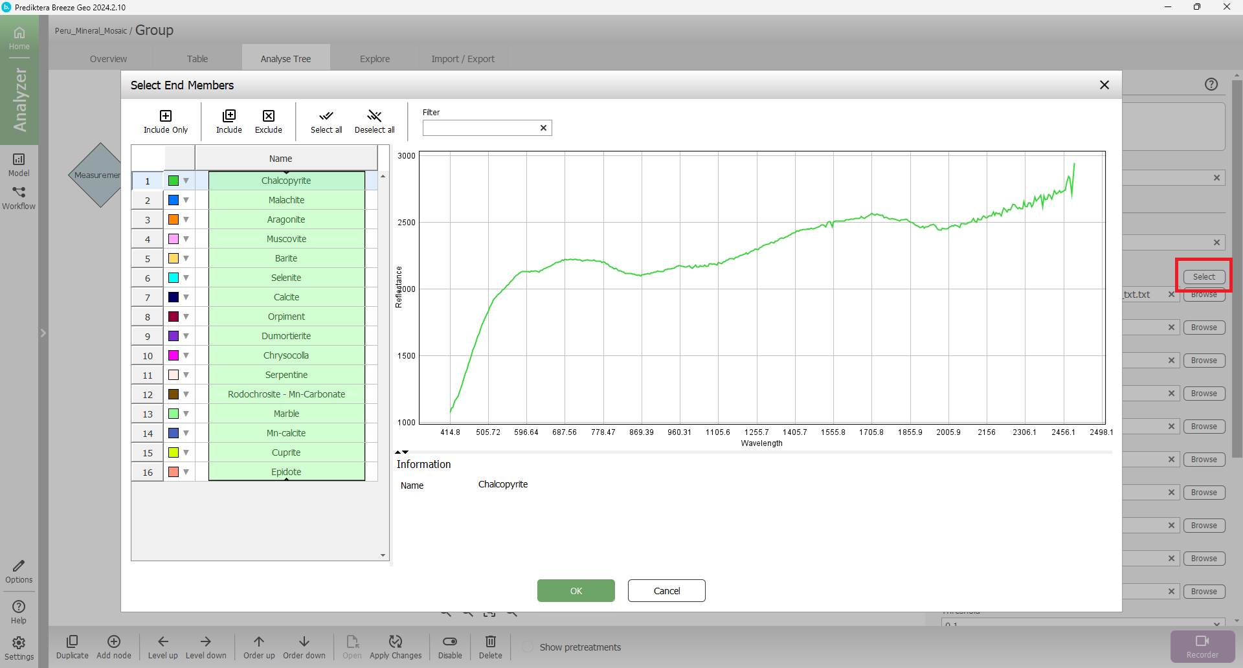The width and height of the screenshot is (1243, 668).
Task: Click the Cancel button
Action: coord(666,590)
